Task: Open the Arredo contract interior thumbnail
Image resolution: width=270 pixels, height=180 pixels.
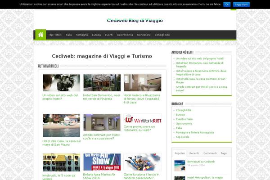Action: 102,122
